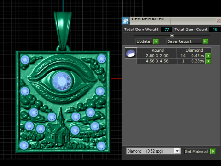
Task: Click the Round column header
Action: (x=157, y=50)
